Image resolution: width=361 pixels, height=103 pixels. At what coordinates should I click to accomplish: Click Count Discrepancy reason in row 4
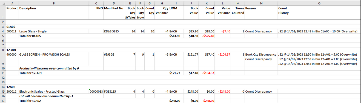(x=261, y=31)
